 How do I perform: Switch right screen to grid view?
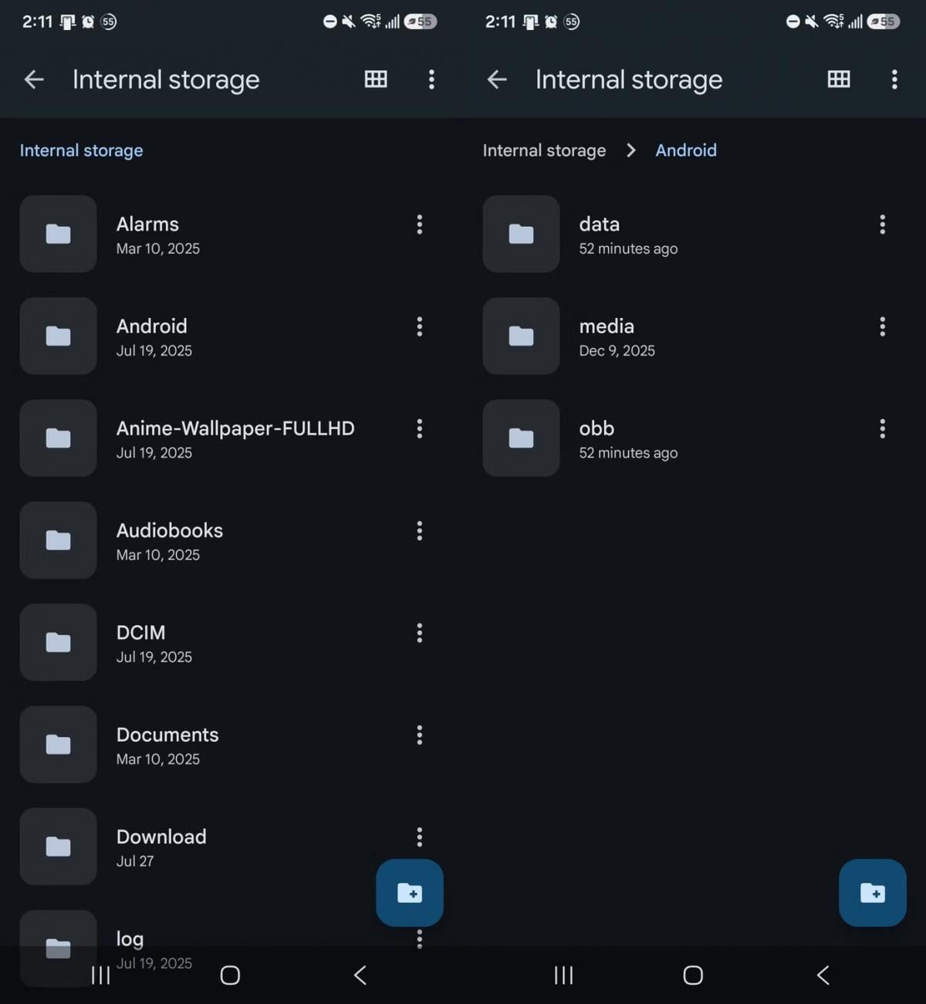[839, 79]
